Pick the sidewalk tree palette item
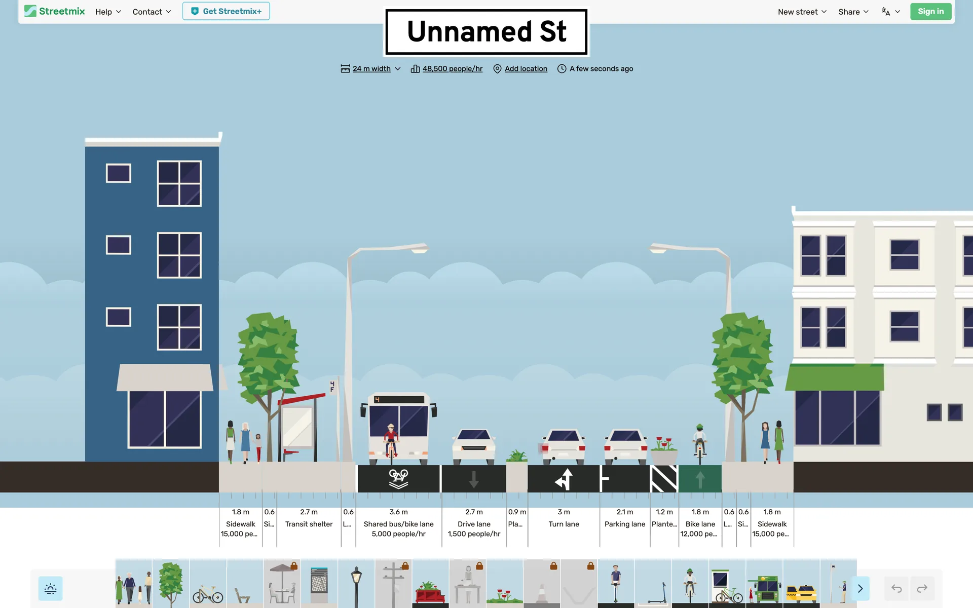The image size is (973, 608). (x=171, y=583)
